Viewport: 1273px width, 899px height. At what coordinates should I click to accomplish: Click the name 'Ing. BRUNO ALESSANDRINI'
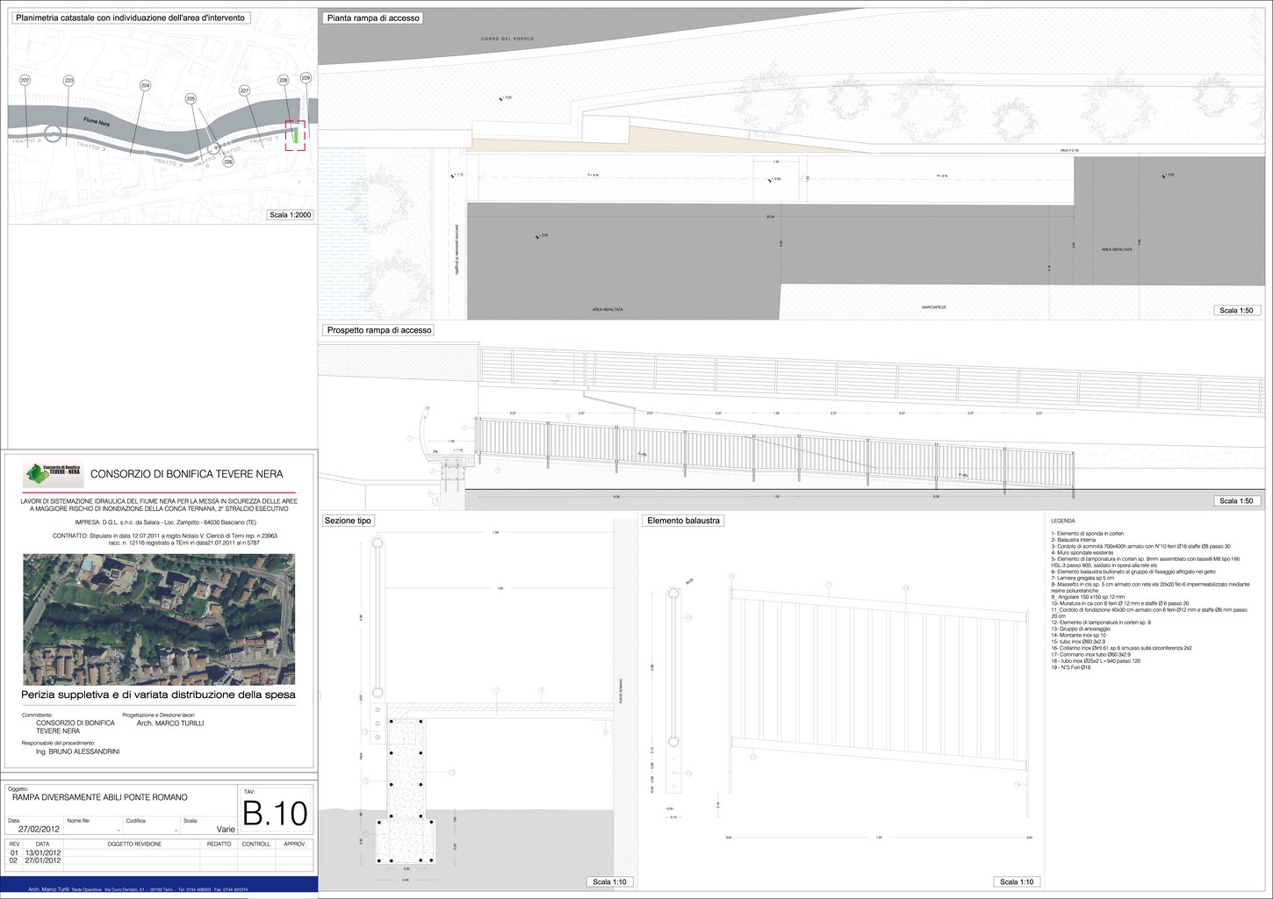[77, 752]
